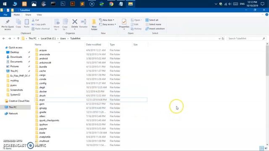Switch to the Share tab
The image size is (269, 151).
click(28, 15)
